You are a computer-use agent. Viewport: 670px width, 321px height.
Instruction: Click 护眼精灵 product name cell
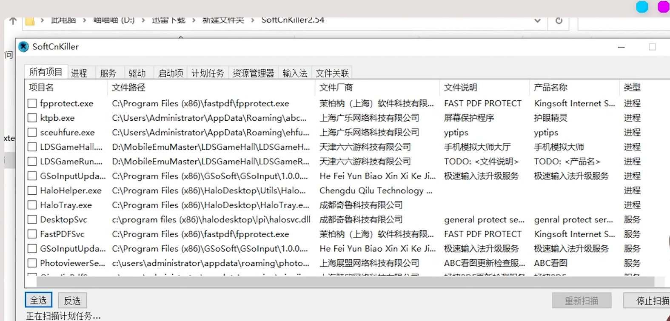(550, 118)
